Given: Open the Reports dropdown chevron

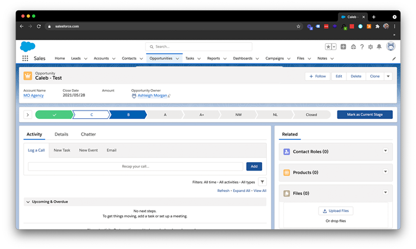Looking at the screenshot, I should click(225, 59).
